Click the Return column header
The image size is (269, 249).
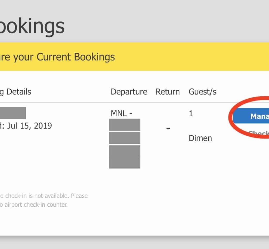(x=168, y=92)
